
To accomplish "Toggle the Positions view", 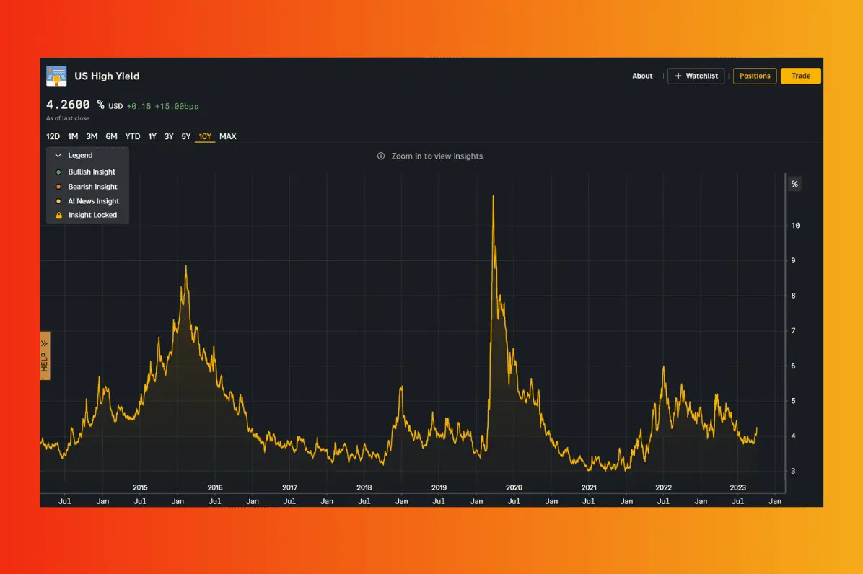I will point(755,76).
